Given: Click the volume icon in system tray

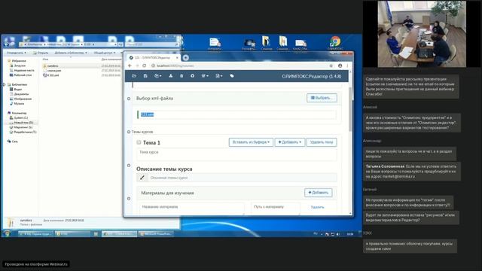Looking at the screenshot, I should [x=338, y=234].
